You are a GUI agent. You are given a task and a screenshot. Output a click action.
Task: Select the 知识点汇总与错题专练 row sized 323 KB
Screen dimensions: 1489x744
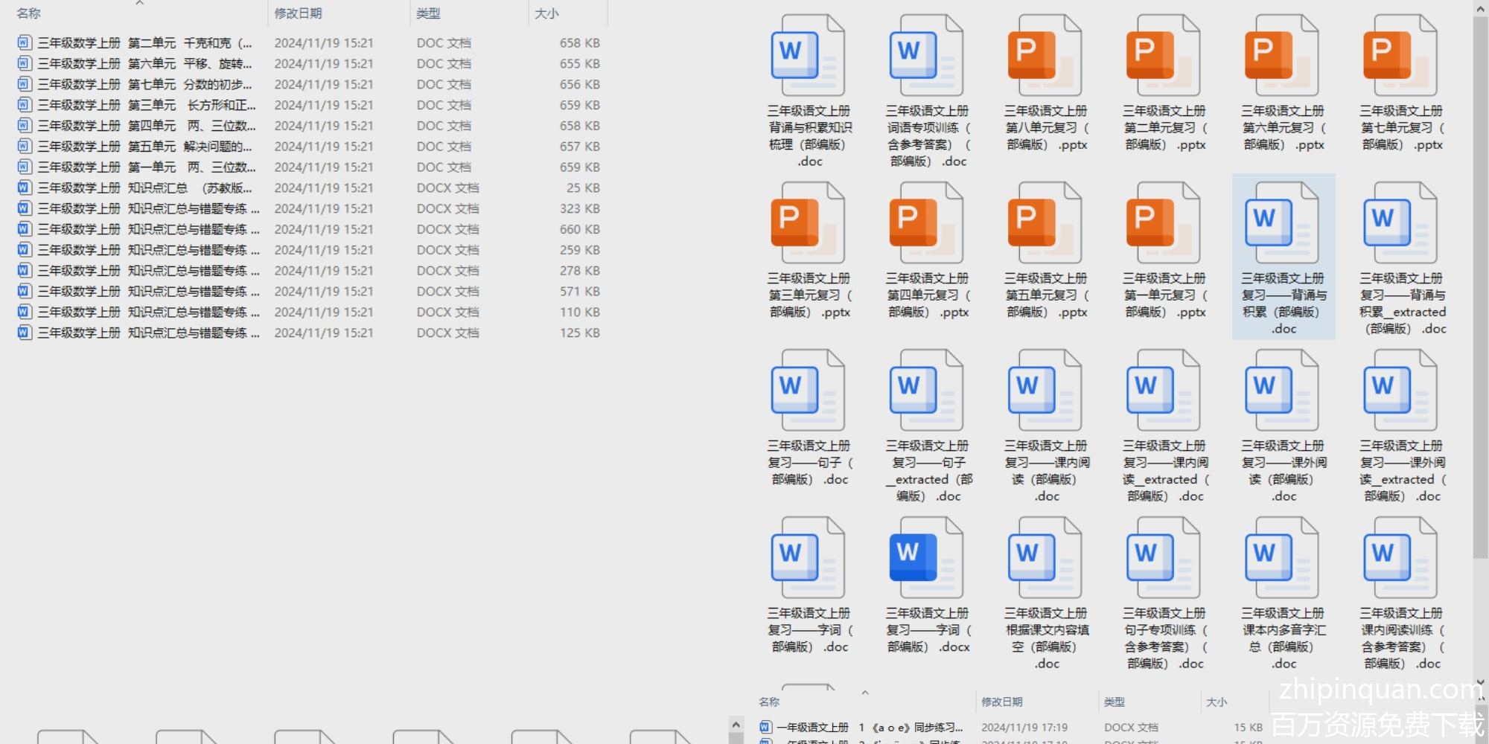(x=308, y=209)
